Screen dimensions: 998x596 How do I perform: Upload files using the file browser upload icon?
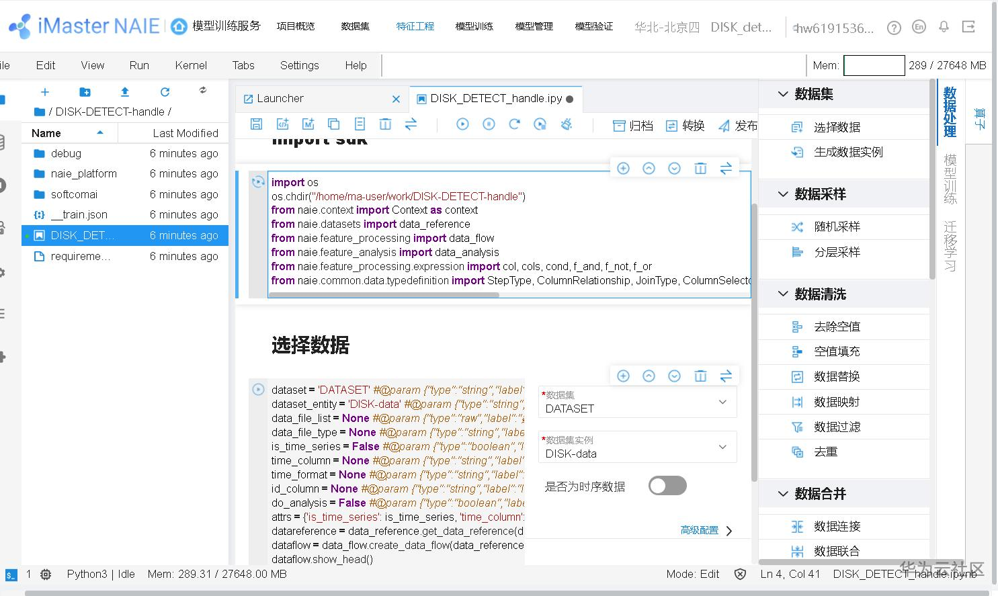coord(125,92)
